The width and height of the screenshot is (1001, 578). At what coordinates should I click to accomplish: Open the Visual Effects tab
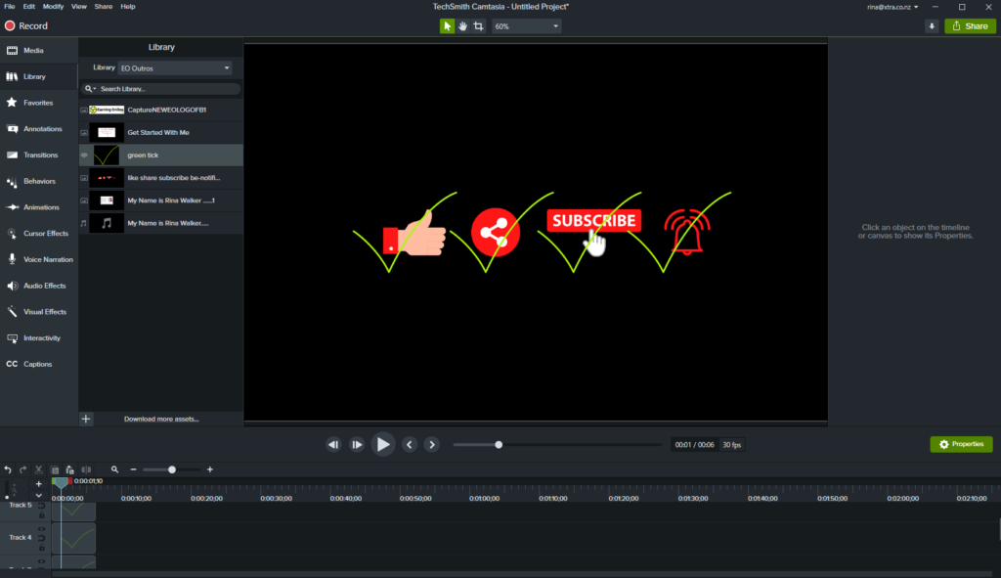(x=38, y=312)
